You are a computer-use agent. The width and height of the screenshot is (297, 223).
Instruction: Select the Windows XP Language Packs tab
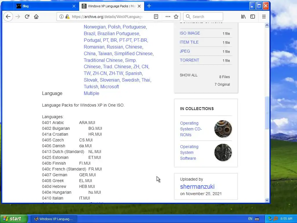click(x=112, y=6)
